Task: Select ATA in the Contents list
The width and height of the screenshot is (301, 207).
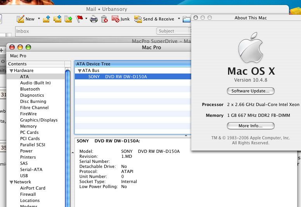Action: [36, 77]
